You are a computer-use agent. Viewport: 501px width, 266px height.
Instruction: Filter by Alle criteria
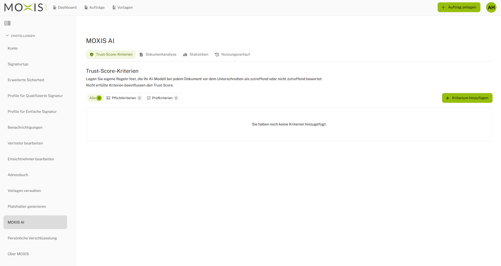(x=95, y=98)
